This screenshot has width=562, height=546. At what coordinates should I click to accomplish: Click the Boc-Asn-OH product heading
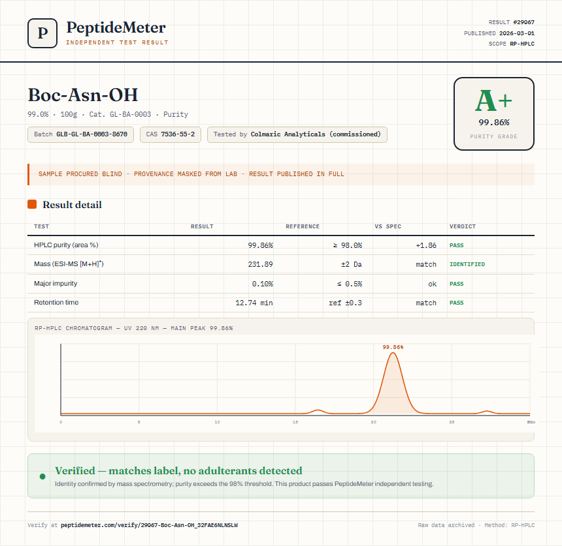tap(83, 95)
